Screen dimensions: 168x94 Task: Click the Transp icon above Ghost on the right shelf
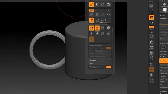151,64
